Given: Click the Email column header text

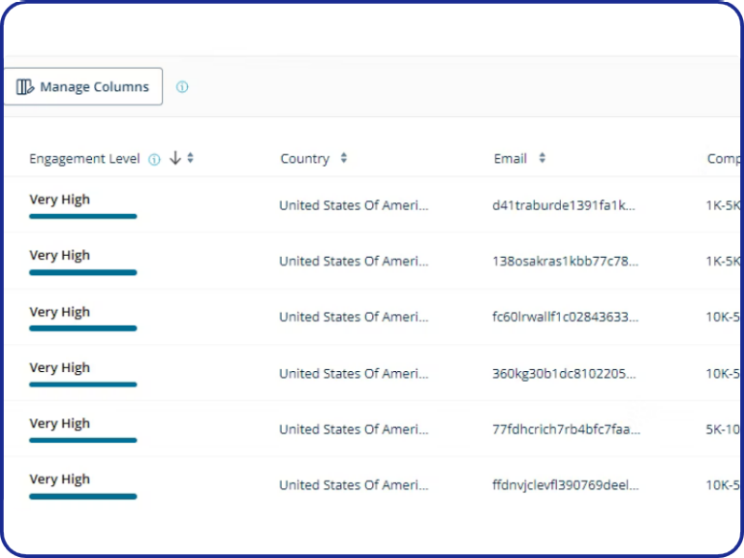Looking at the screenshot, I should point(511,159).
